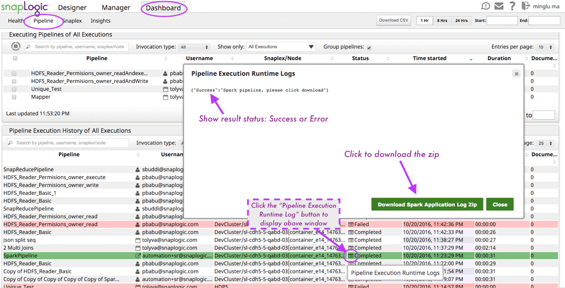The height and width of the screenshot is (288, 565).
Task: Open Entries per page dropdown showing 25
Action: coord(545,143)
